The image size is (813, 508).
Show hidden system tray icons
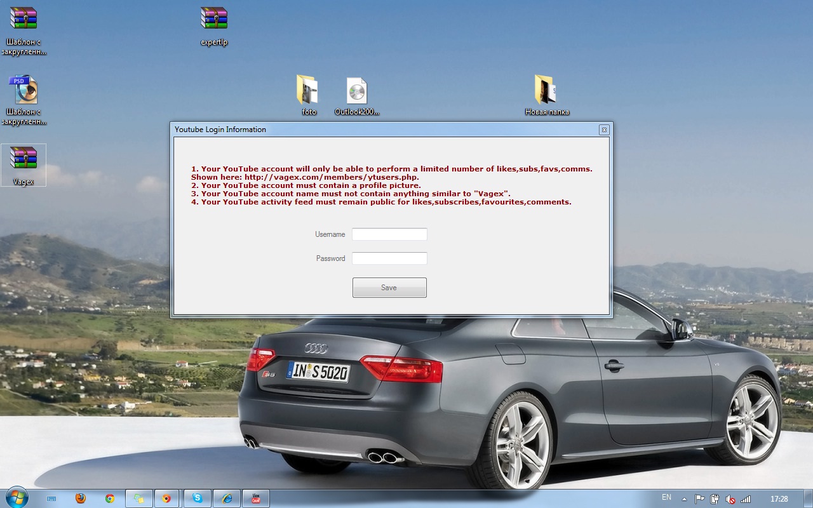pos(684,499)
